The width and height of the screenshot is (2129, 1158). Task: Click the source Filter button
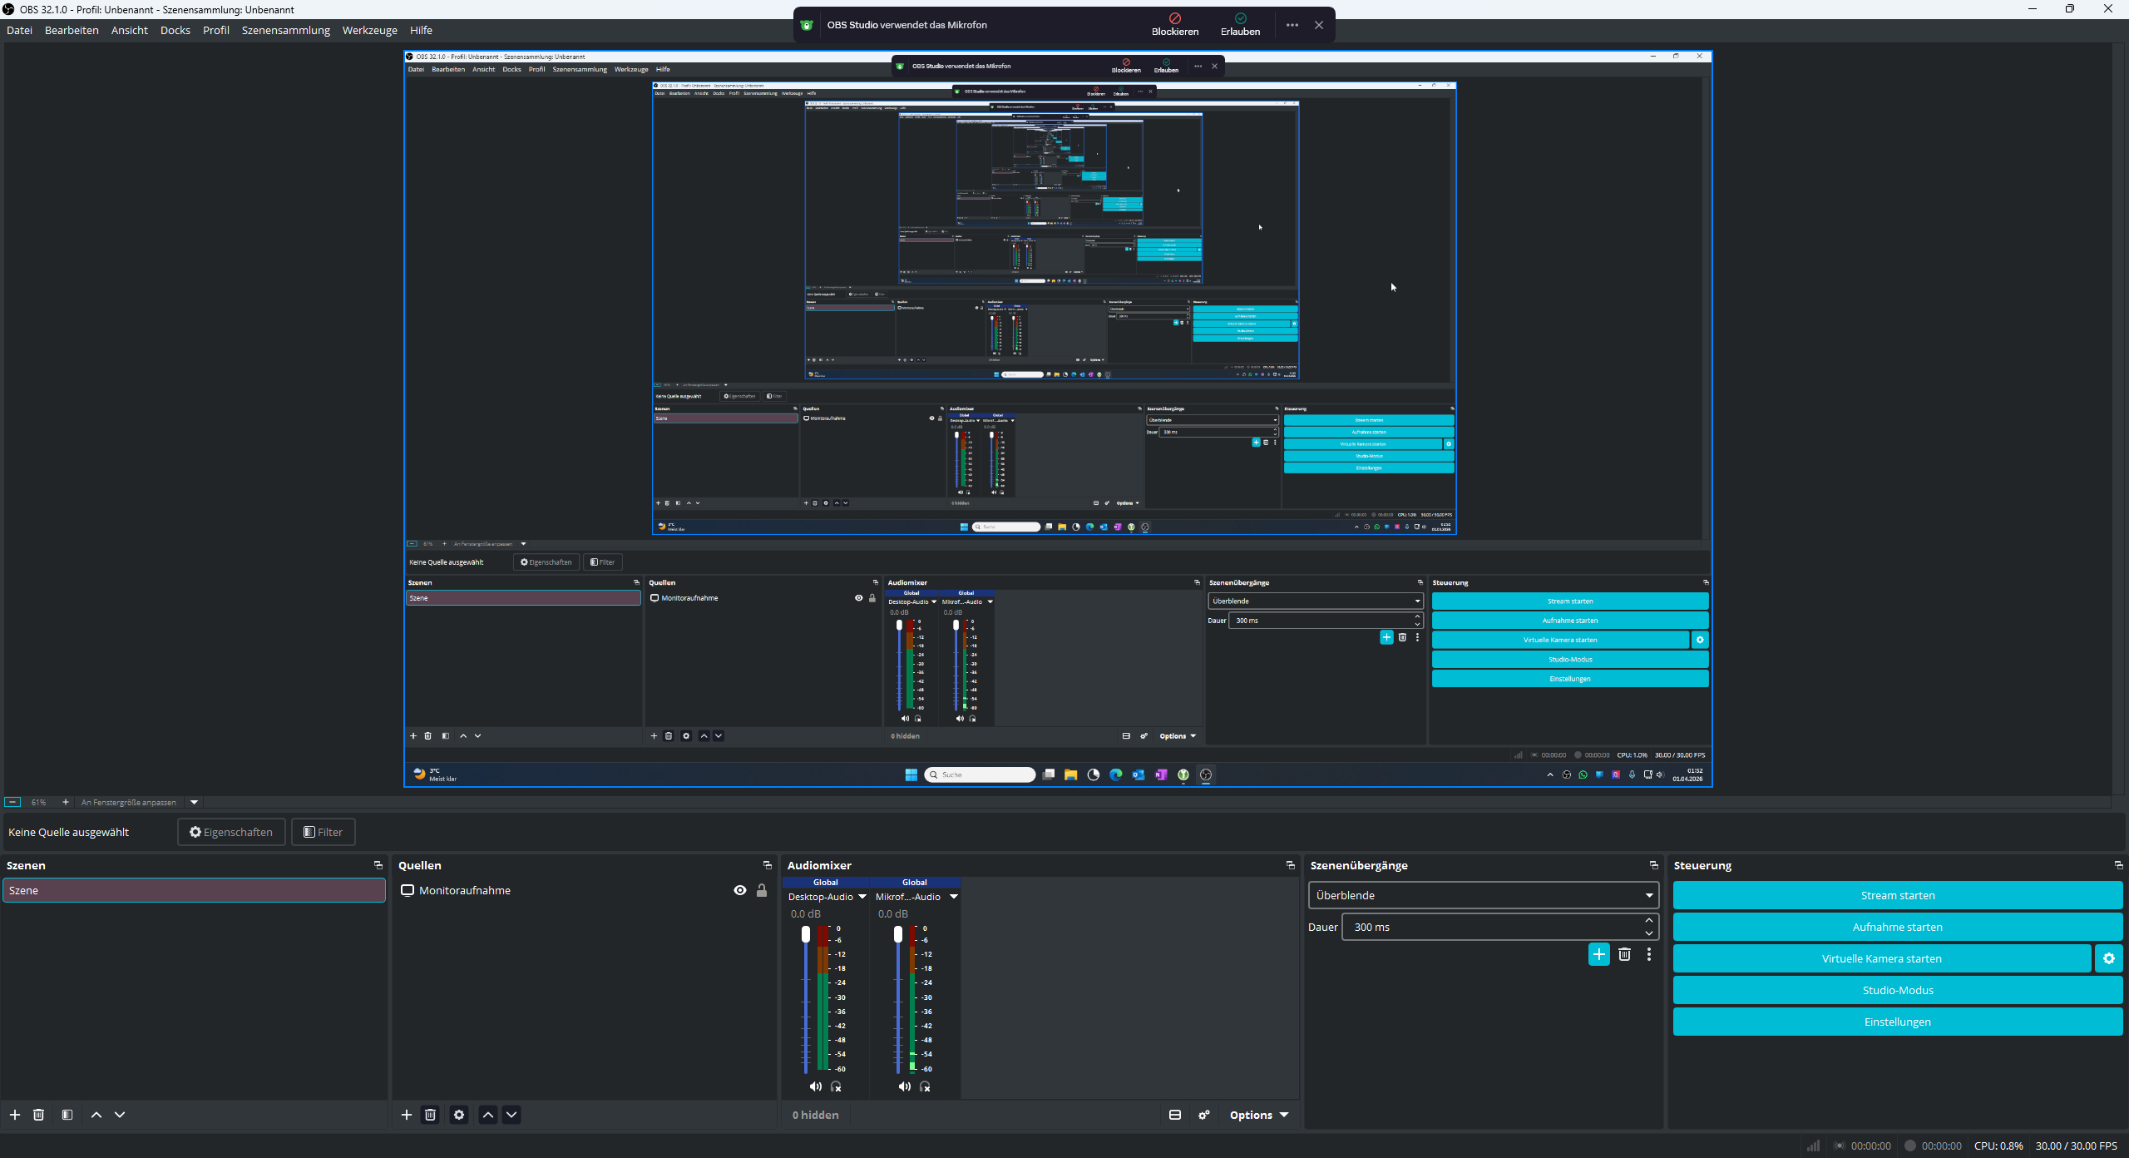click(324, 832)
